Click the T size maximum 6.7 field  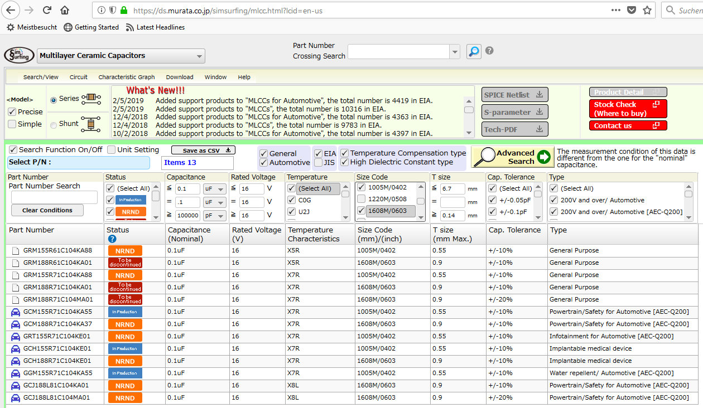pos(451,189)
